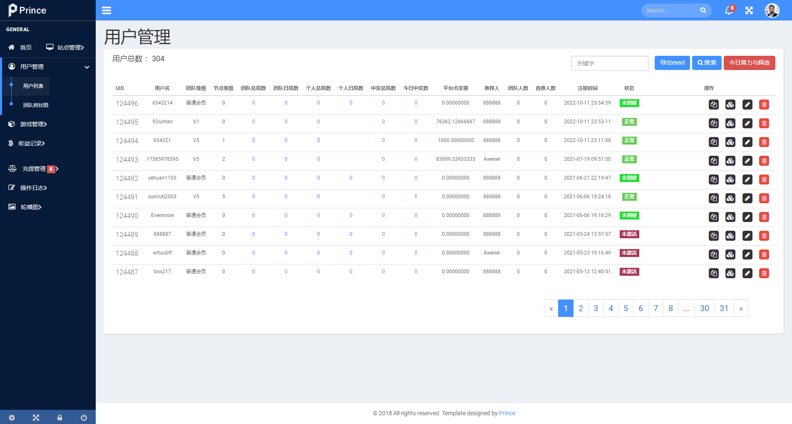This screenshot has width=792, height=424.
Task: Go to page 2 of the user list
Action: coord(581,308)
